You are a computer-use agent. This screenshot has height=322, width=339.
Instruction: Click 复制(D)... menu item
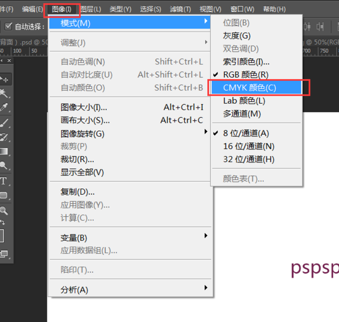click(130, 192)
